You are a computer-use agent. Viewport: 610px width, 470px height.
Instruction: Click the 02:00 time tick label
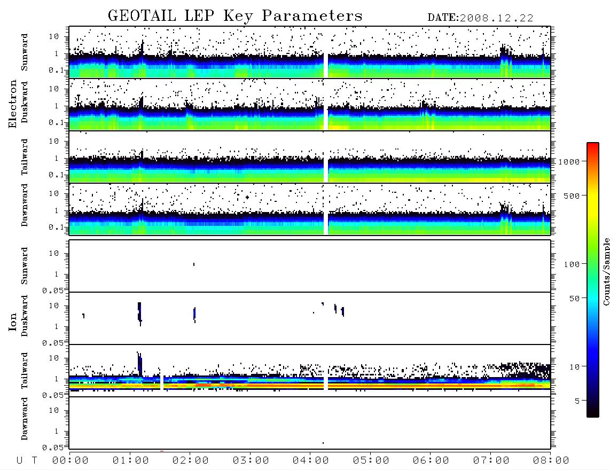tap(191, 460)
